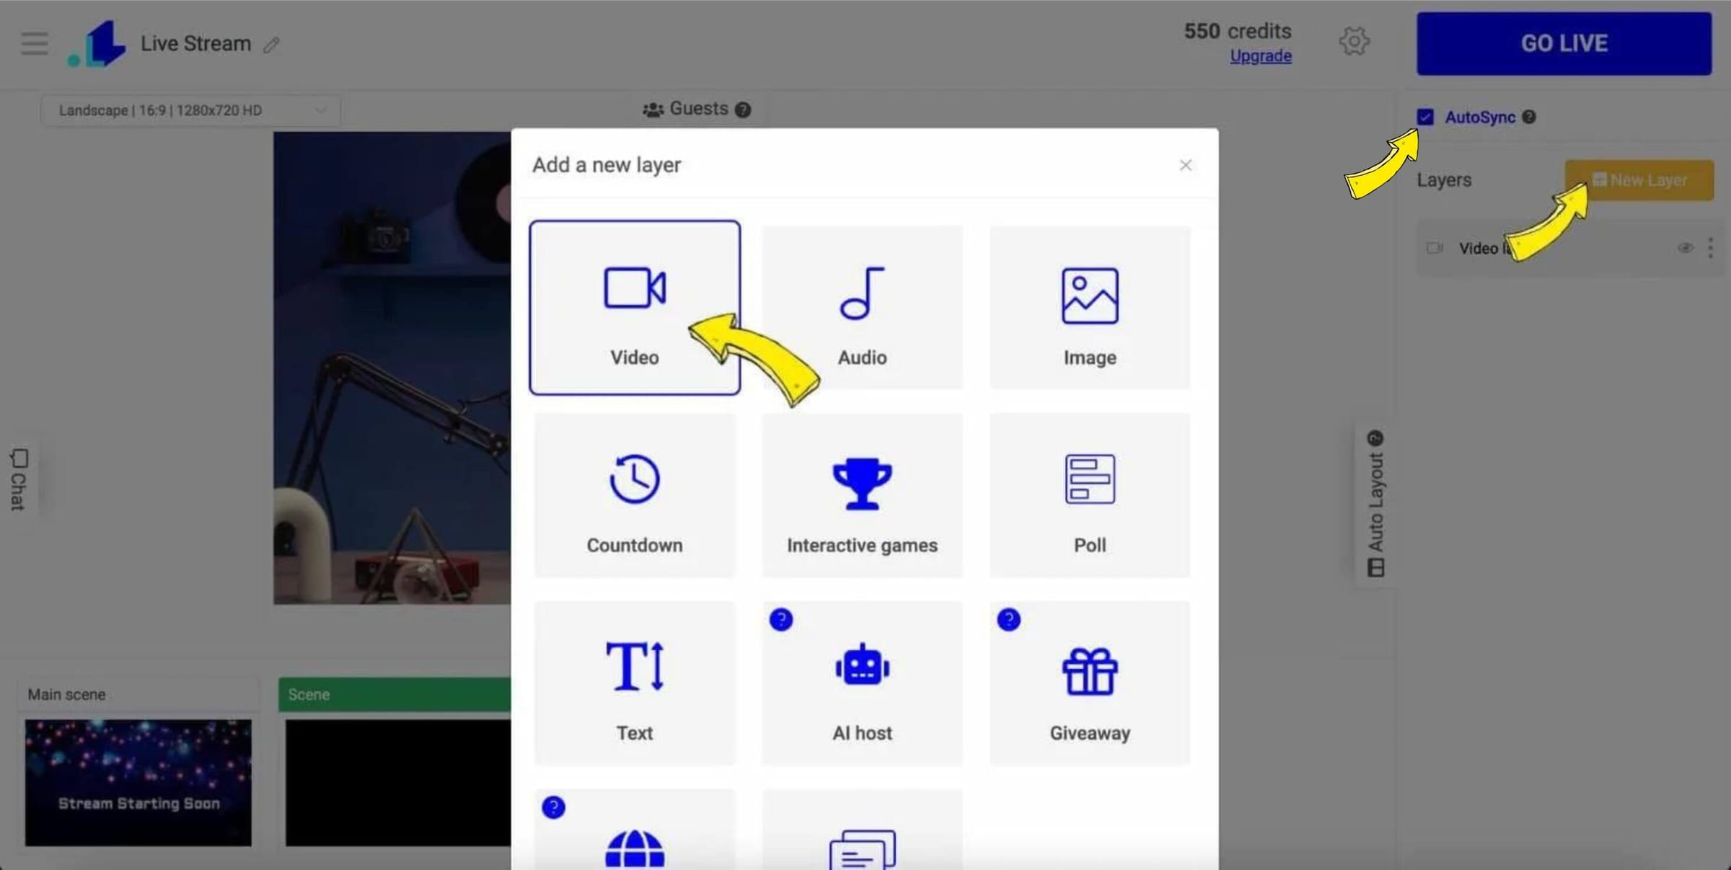Viewport: 1731px width, 870px height.
Task: Open the hamburger menu
Action: click(33, 43)
